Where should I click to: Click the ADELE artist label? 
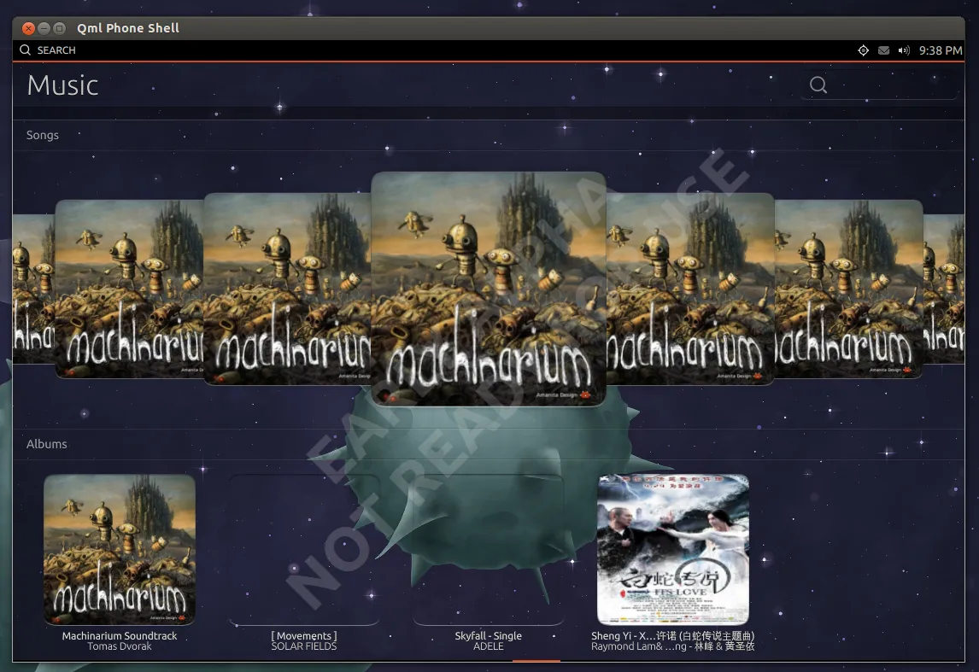489,646
